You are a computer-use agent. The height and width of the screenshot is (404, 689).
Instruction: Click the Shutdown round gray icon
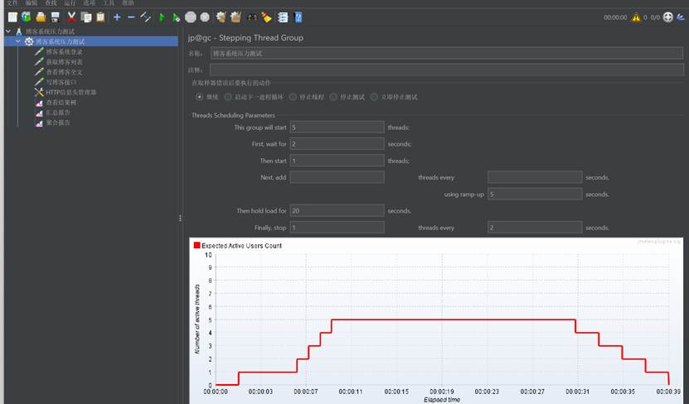[x=205, y=17]
